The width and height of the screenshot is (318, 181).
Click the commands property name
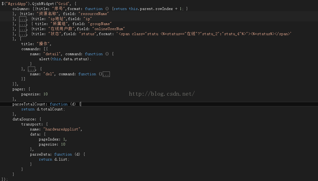tap(31, 49)
